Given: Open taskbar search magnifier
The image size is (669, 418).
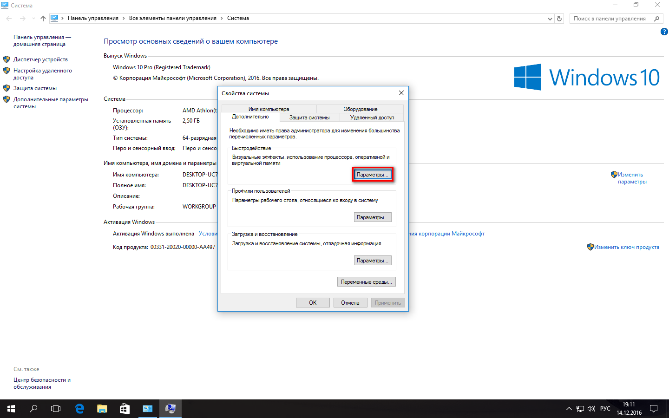Looking at the screenshot, I should [x=33, y=409].
